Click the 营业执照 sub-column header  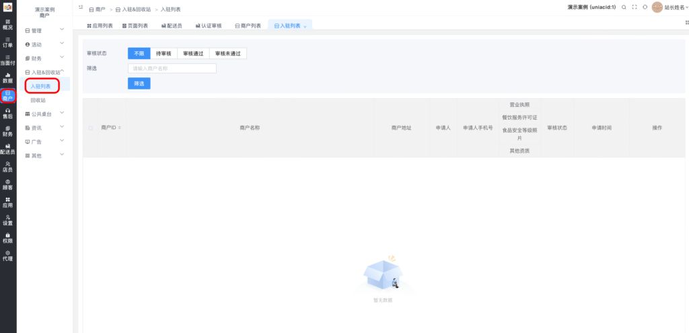tap(519, 104)
